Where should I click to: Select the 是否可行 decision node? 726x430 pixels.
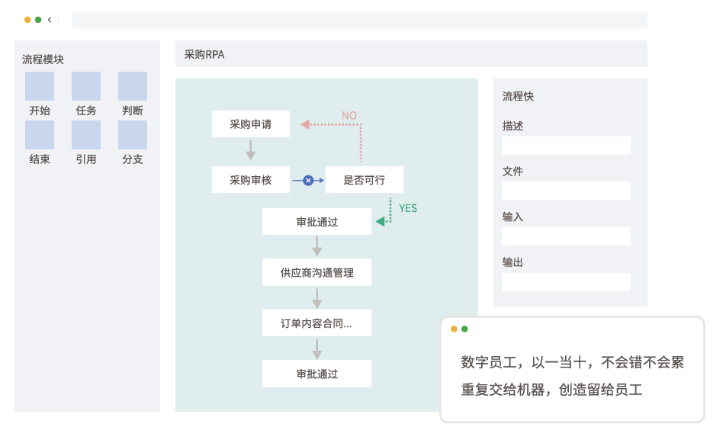pos(364,181)
